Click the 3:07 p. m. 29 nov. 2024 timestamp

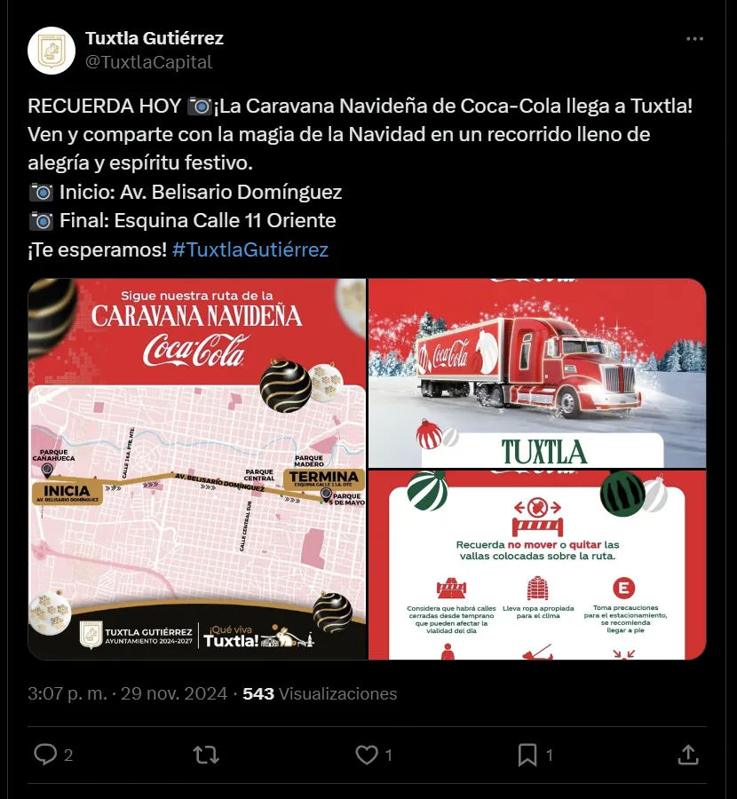pyautogui.click(x=127, y=693)
